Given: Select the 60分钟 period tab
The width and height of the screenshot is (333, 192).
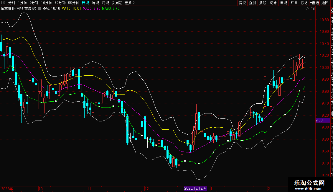Looking at the screenshot, I should pyautogui.click(x=73, y=3).
